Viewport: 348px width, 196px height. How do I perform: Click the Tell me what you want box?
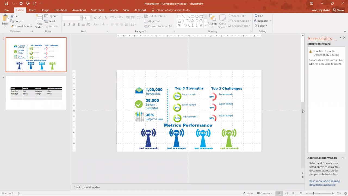coord(171,10)
